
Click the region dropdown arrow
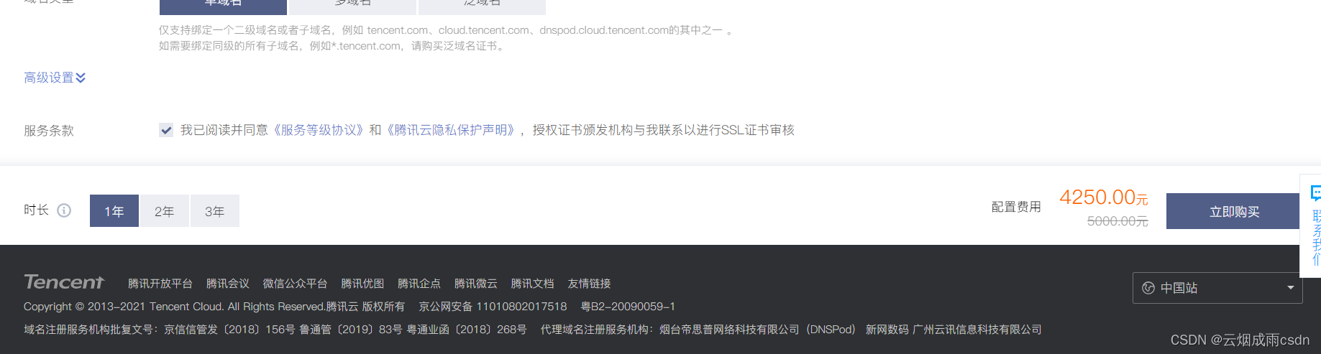1291,288
